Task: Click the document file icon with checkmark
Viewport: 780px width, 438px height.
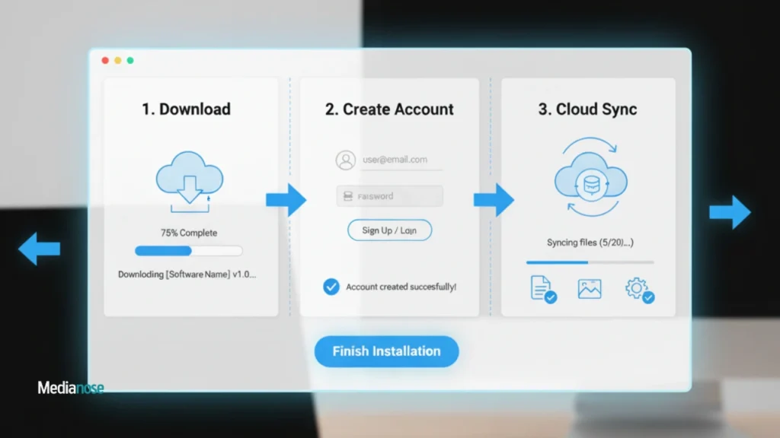Action: coord(542,289)
